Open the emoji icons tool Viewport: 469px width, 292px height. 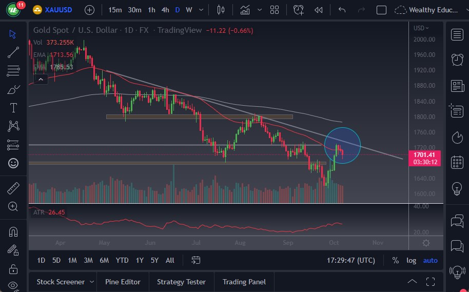13,163
